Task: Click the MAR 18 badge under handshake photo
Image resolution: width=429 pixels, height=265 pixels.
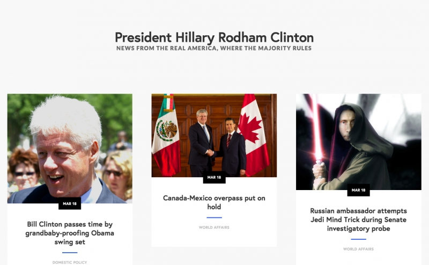Action: (x=214, y=177)
